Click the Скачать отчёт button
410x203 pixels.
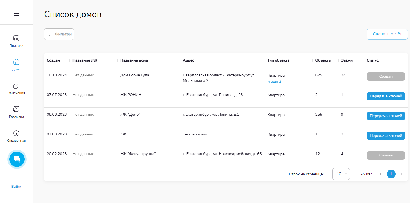(x=387, y=34)
